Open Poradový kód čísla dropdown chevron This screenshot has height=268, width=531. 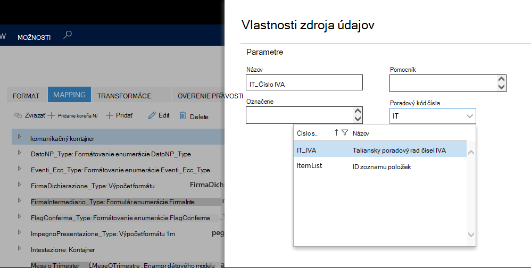(470, 116)
